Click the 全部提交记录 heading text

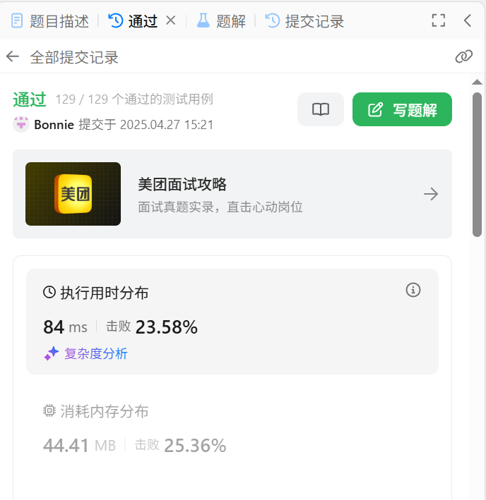point(74,57)
